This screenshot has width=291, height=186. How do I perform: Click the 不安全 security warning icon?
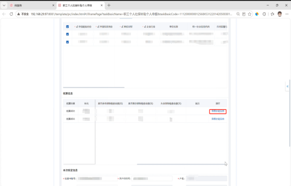(x=18, y=14)
